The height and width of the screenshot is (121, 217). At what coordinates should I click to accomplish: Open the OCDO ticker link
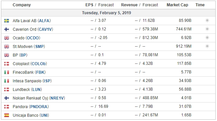[x=33, y=38]
